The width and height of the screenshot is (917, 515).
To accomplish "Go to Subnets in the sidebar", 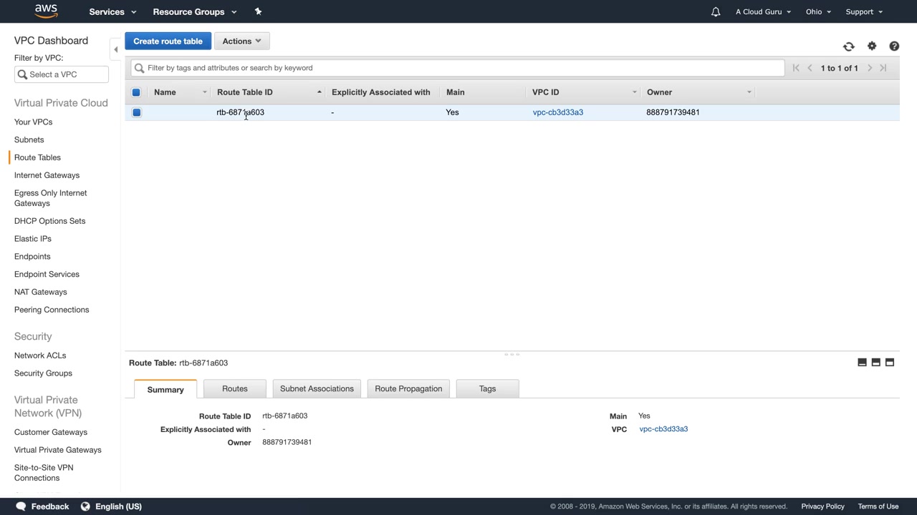I will coord(29,140).
